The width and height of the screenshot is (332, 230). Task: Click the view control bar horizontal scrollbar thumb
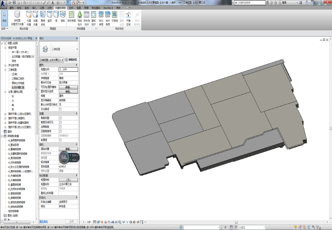pyautogui.click(x=236, y=222)
